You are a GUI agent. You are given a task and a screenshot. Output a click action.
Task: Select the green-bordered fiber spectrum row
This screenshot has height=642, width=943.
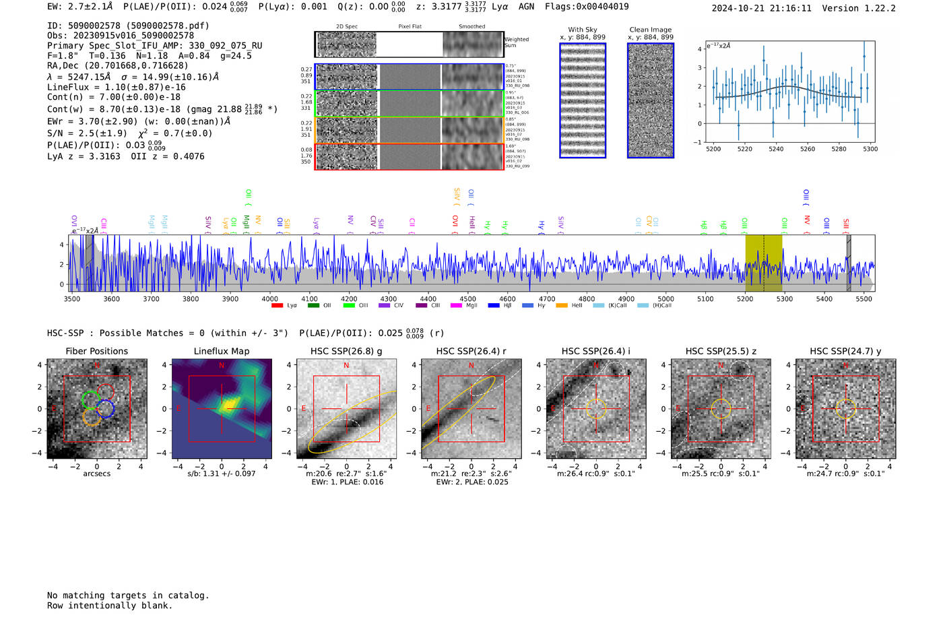[409, 104]
